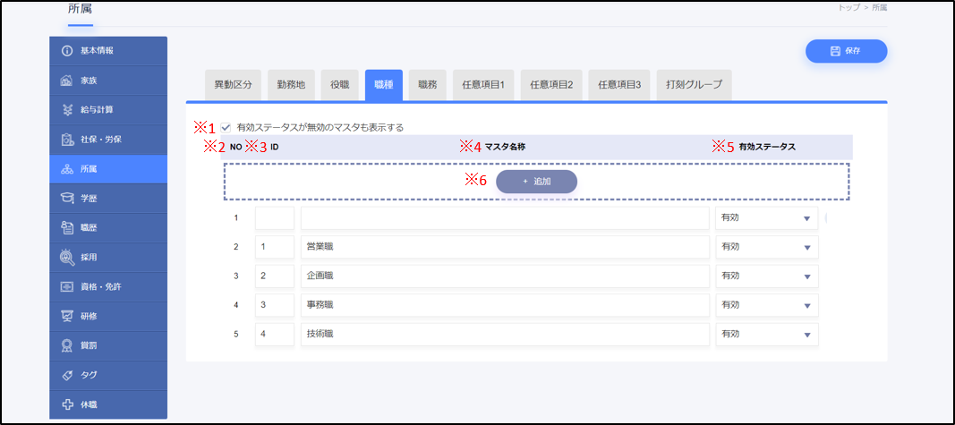Viewport: 955px width, 425px height.
Task: Click the トップ breadcrumb link
Action: pyautogui.click(x=849, y=7)
